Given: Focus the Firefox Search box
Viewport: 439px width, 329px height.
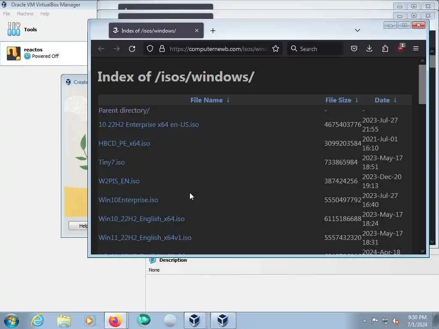Looking at the screenshot, I should (x=315, y=49).
